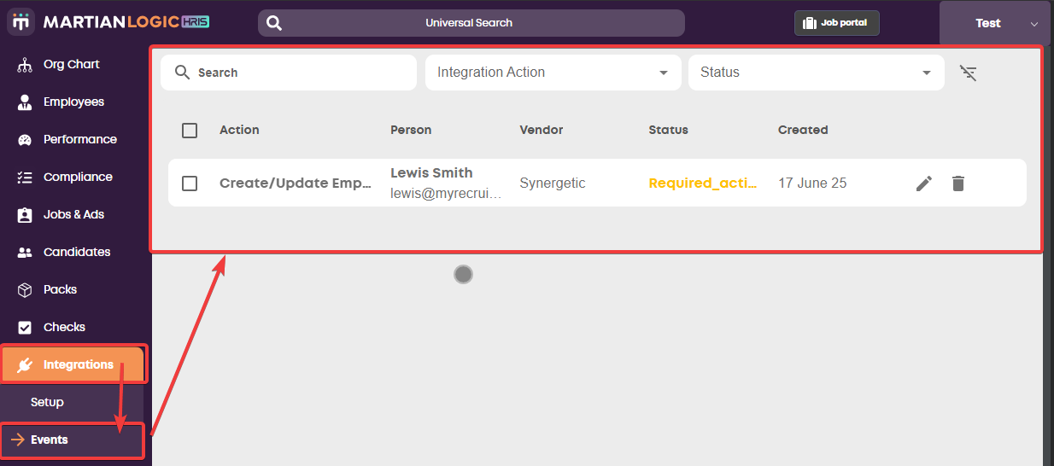Open Org Chart in sidebar
This screenshot has height=466, width=1054.
pos(72,64)
